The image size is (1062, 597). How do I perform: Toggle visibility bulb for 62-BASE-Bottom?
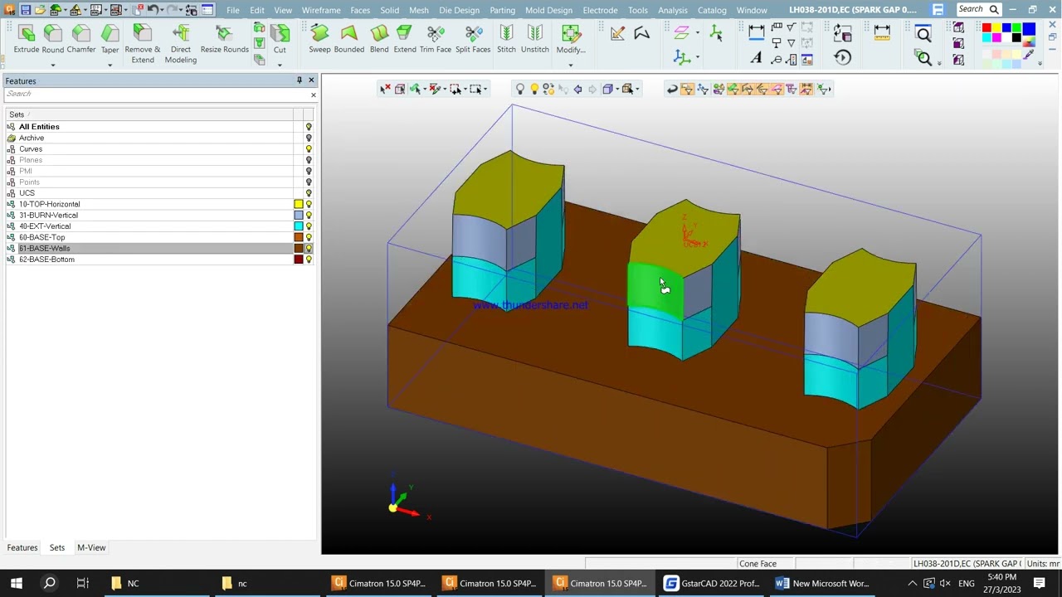pyautogui.click(x=309, y=260)
